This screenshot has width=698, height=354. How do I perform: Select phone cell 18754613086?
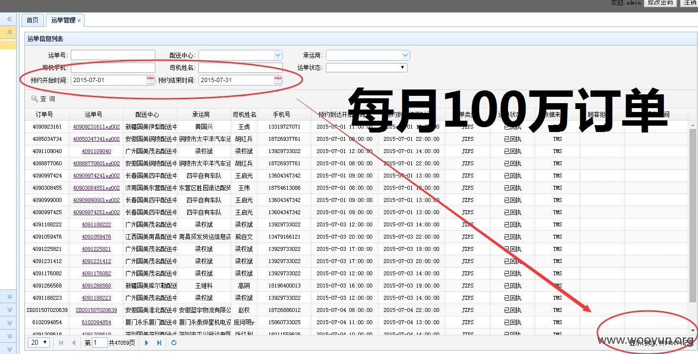(x=284, y=188)
